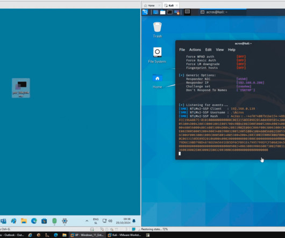Click the show desktop icon in Kali panel
The image size is (285, 238).
tap(155, 12)
